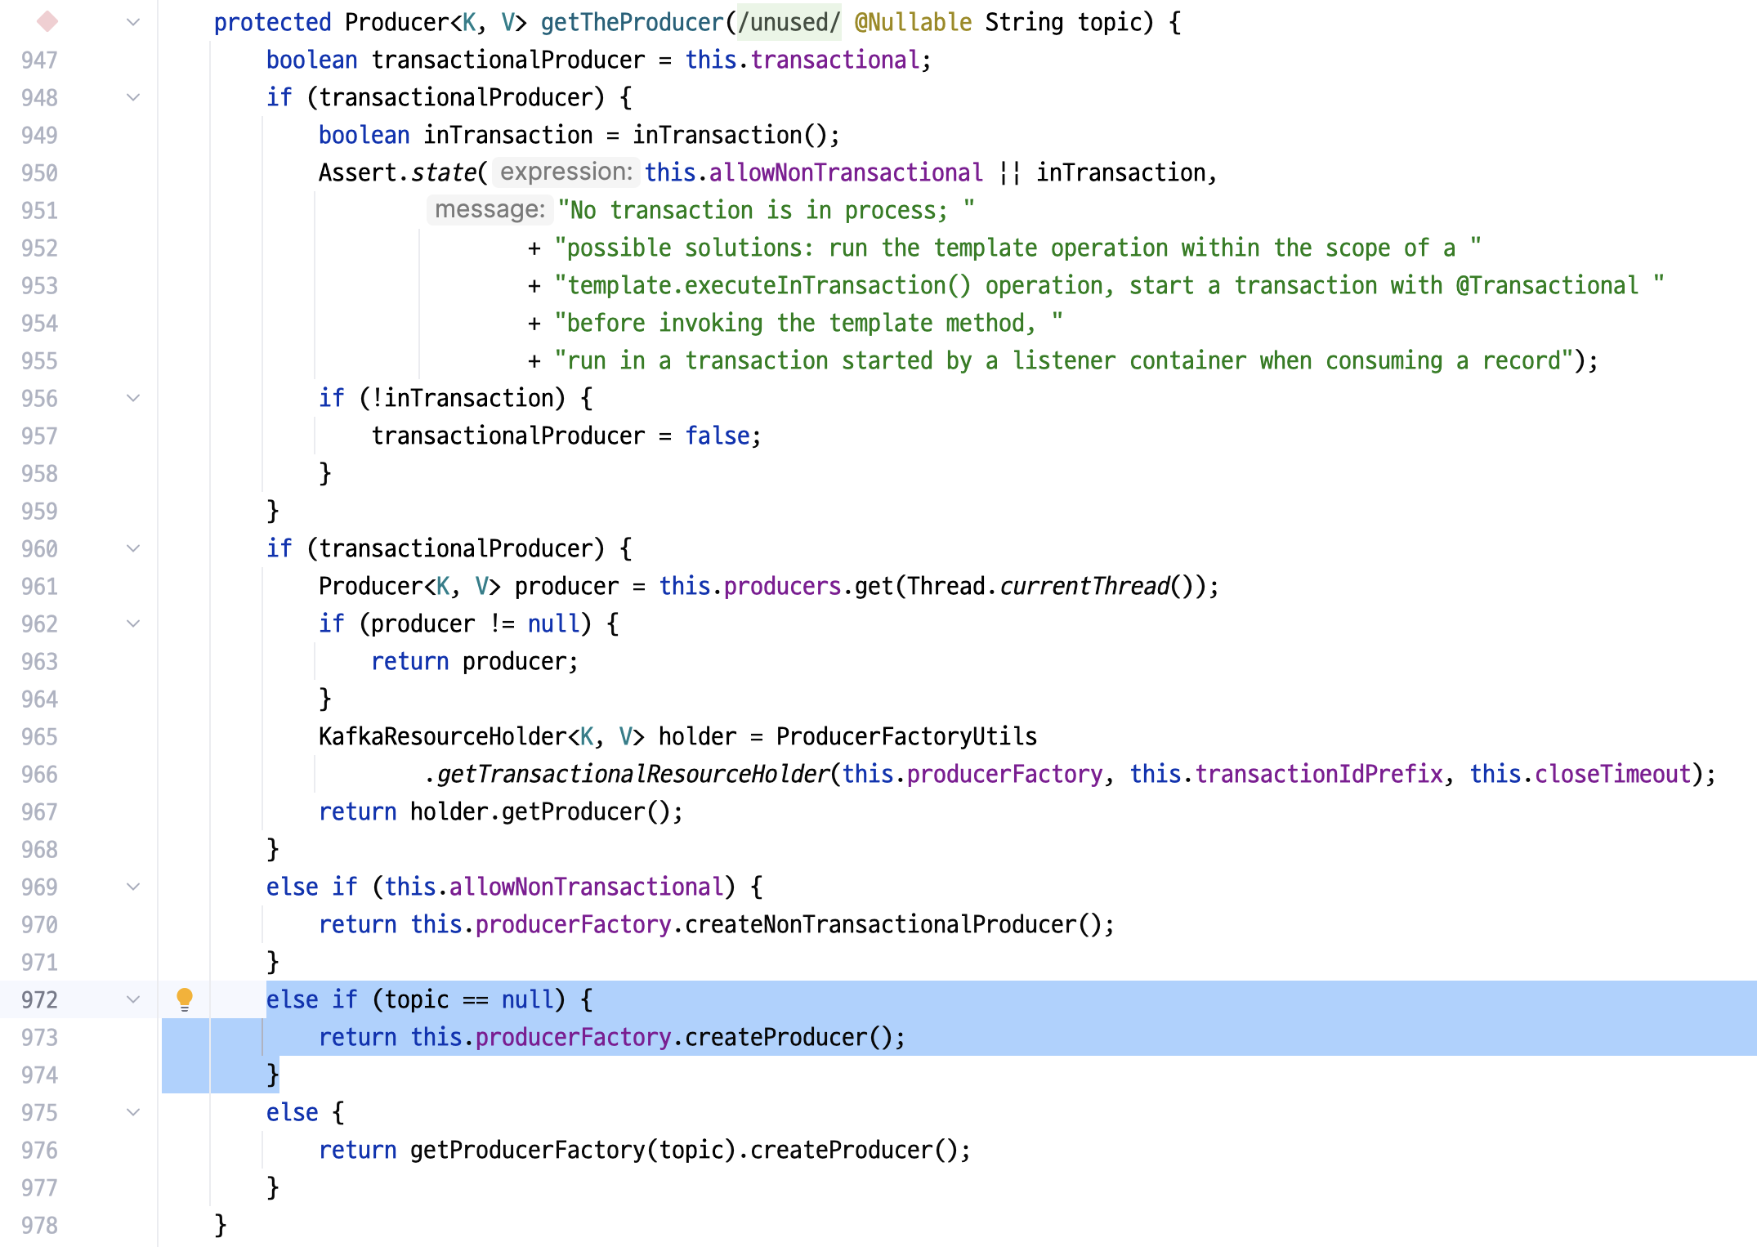This screenshot has width=1757, height=1247.
Task: Click the createNonTransactionalProducer call
Action: tap(879, 924)
